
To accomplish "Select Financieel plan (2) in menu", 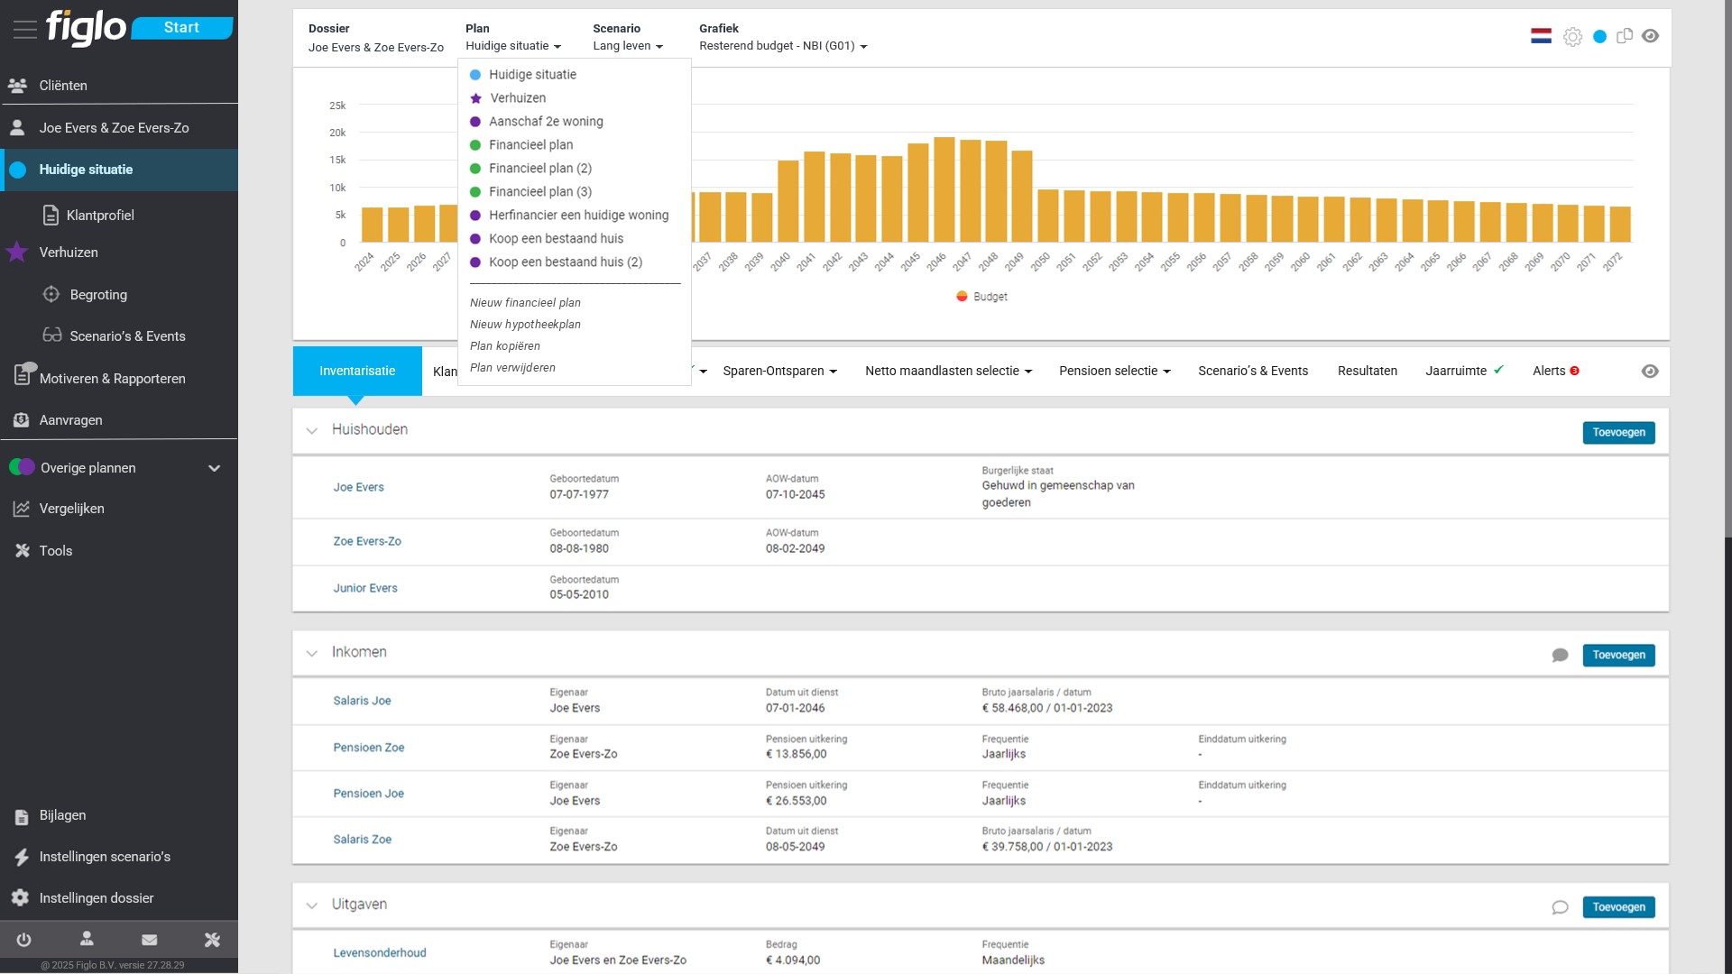I will click(540, 169).
